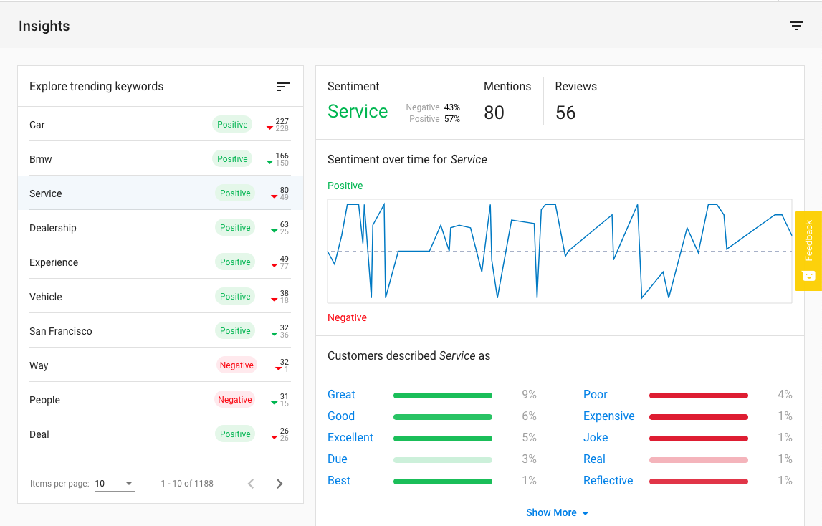This screenshot has width=822, height=526.
Task: Toggle the Negative badge on Way
Action: coord(236,365)
